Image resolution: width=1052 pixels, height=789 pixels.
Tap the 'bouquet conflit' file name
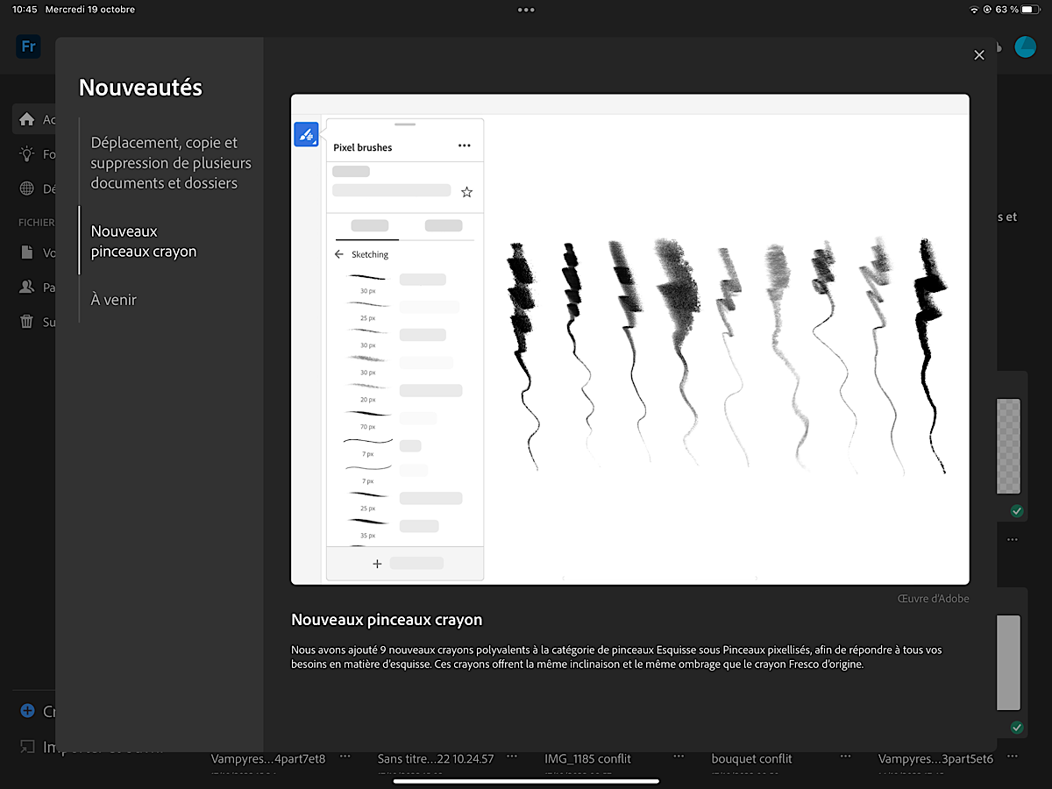coord(752,759)
